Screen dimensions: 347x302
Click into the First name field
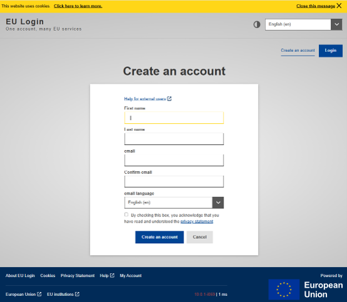tap(174, 118)
